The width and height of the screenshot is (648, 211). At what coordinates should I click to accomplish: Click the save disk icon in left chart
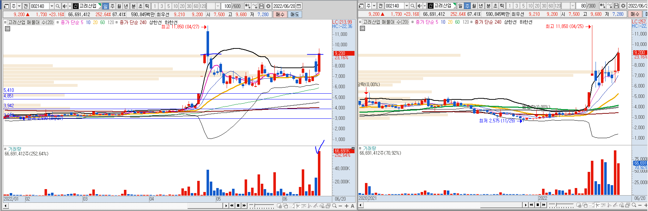(x=261, y=6)
